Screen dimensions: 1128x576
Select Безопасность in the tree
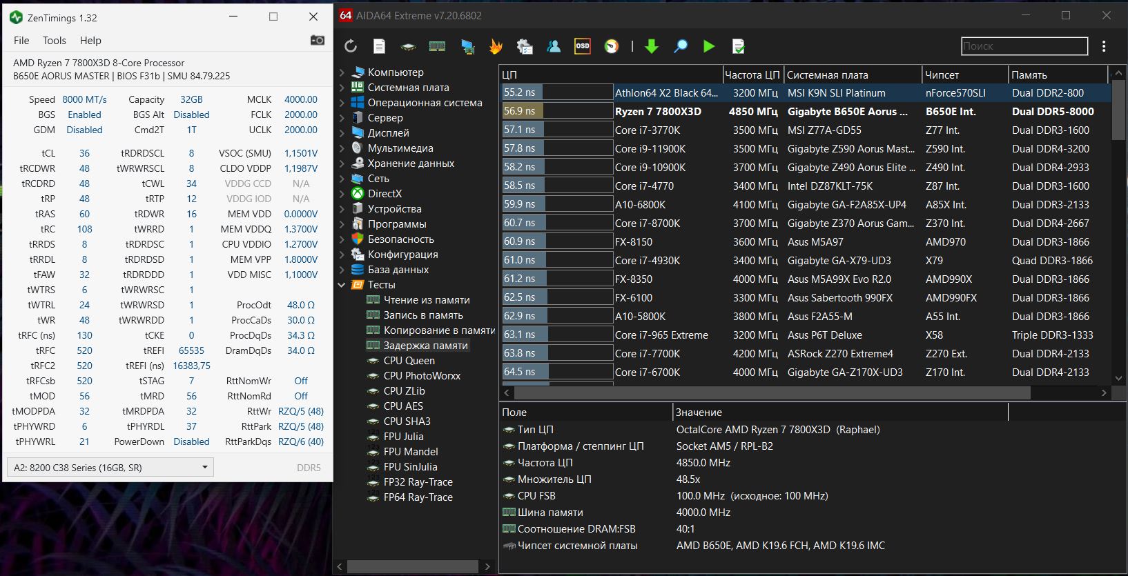coord(401,239)
